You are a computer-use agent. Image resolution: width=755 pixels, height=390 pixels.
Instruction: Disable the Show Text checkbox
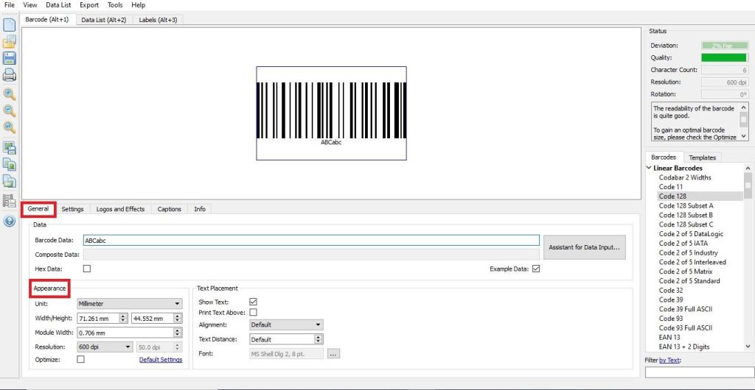[254, 302]
